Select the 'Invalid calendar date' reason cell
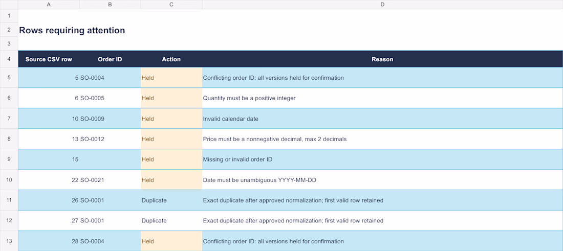 click(382, 118)
